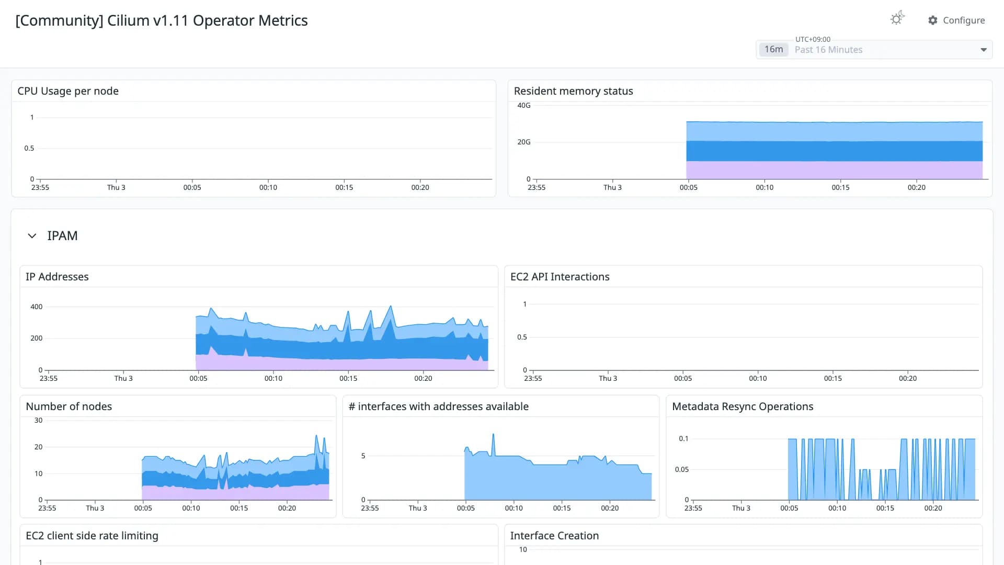Click the Metadata Resync Operations graph
The width and height of the screenshot is (1004, 565).
click(x=882, y=469)
